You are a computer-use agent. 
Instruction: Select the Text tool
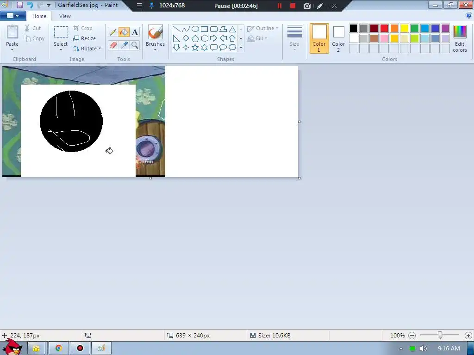(135, 32)
